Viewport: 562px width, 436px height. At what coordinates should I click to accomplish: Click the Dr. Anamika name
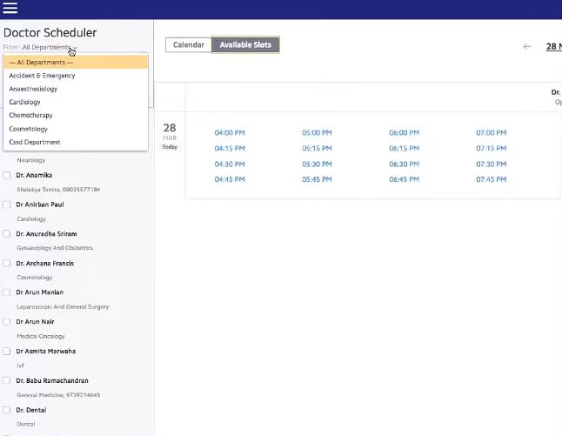34,175
